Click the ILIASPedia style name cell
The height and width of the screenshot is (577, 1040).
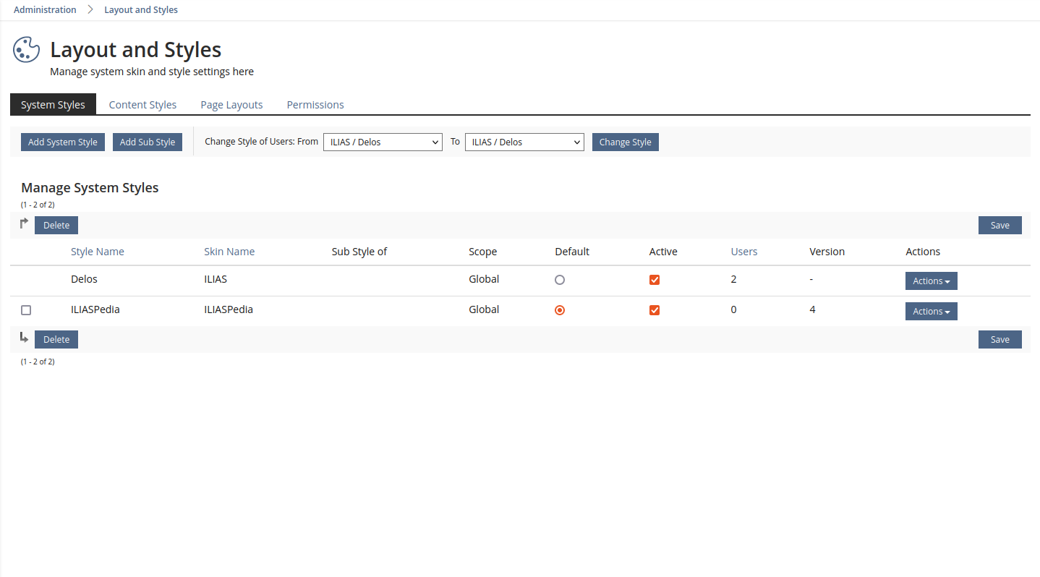95,309
